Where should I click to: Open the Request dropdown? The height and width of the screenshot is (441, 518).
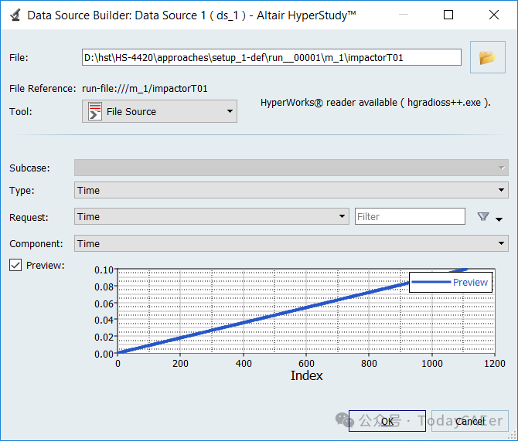click(211, 216)
